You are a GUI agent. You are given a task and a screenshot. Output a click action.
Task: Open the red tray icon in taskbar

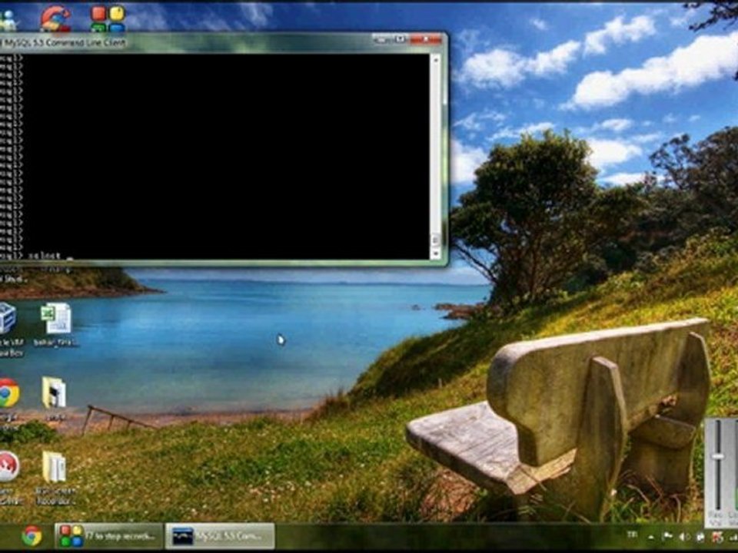718,537
